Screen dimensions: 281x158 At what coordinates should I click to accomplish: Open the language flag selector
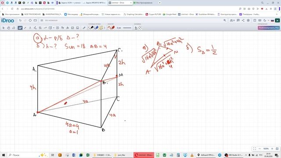272,21
